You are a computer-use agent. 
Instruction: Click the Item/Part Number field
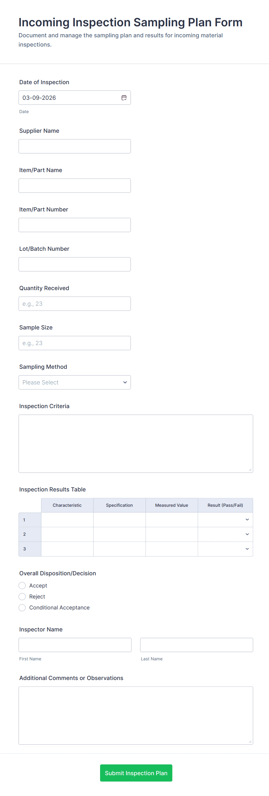pyautogui.click(x=74, y=225)
